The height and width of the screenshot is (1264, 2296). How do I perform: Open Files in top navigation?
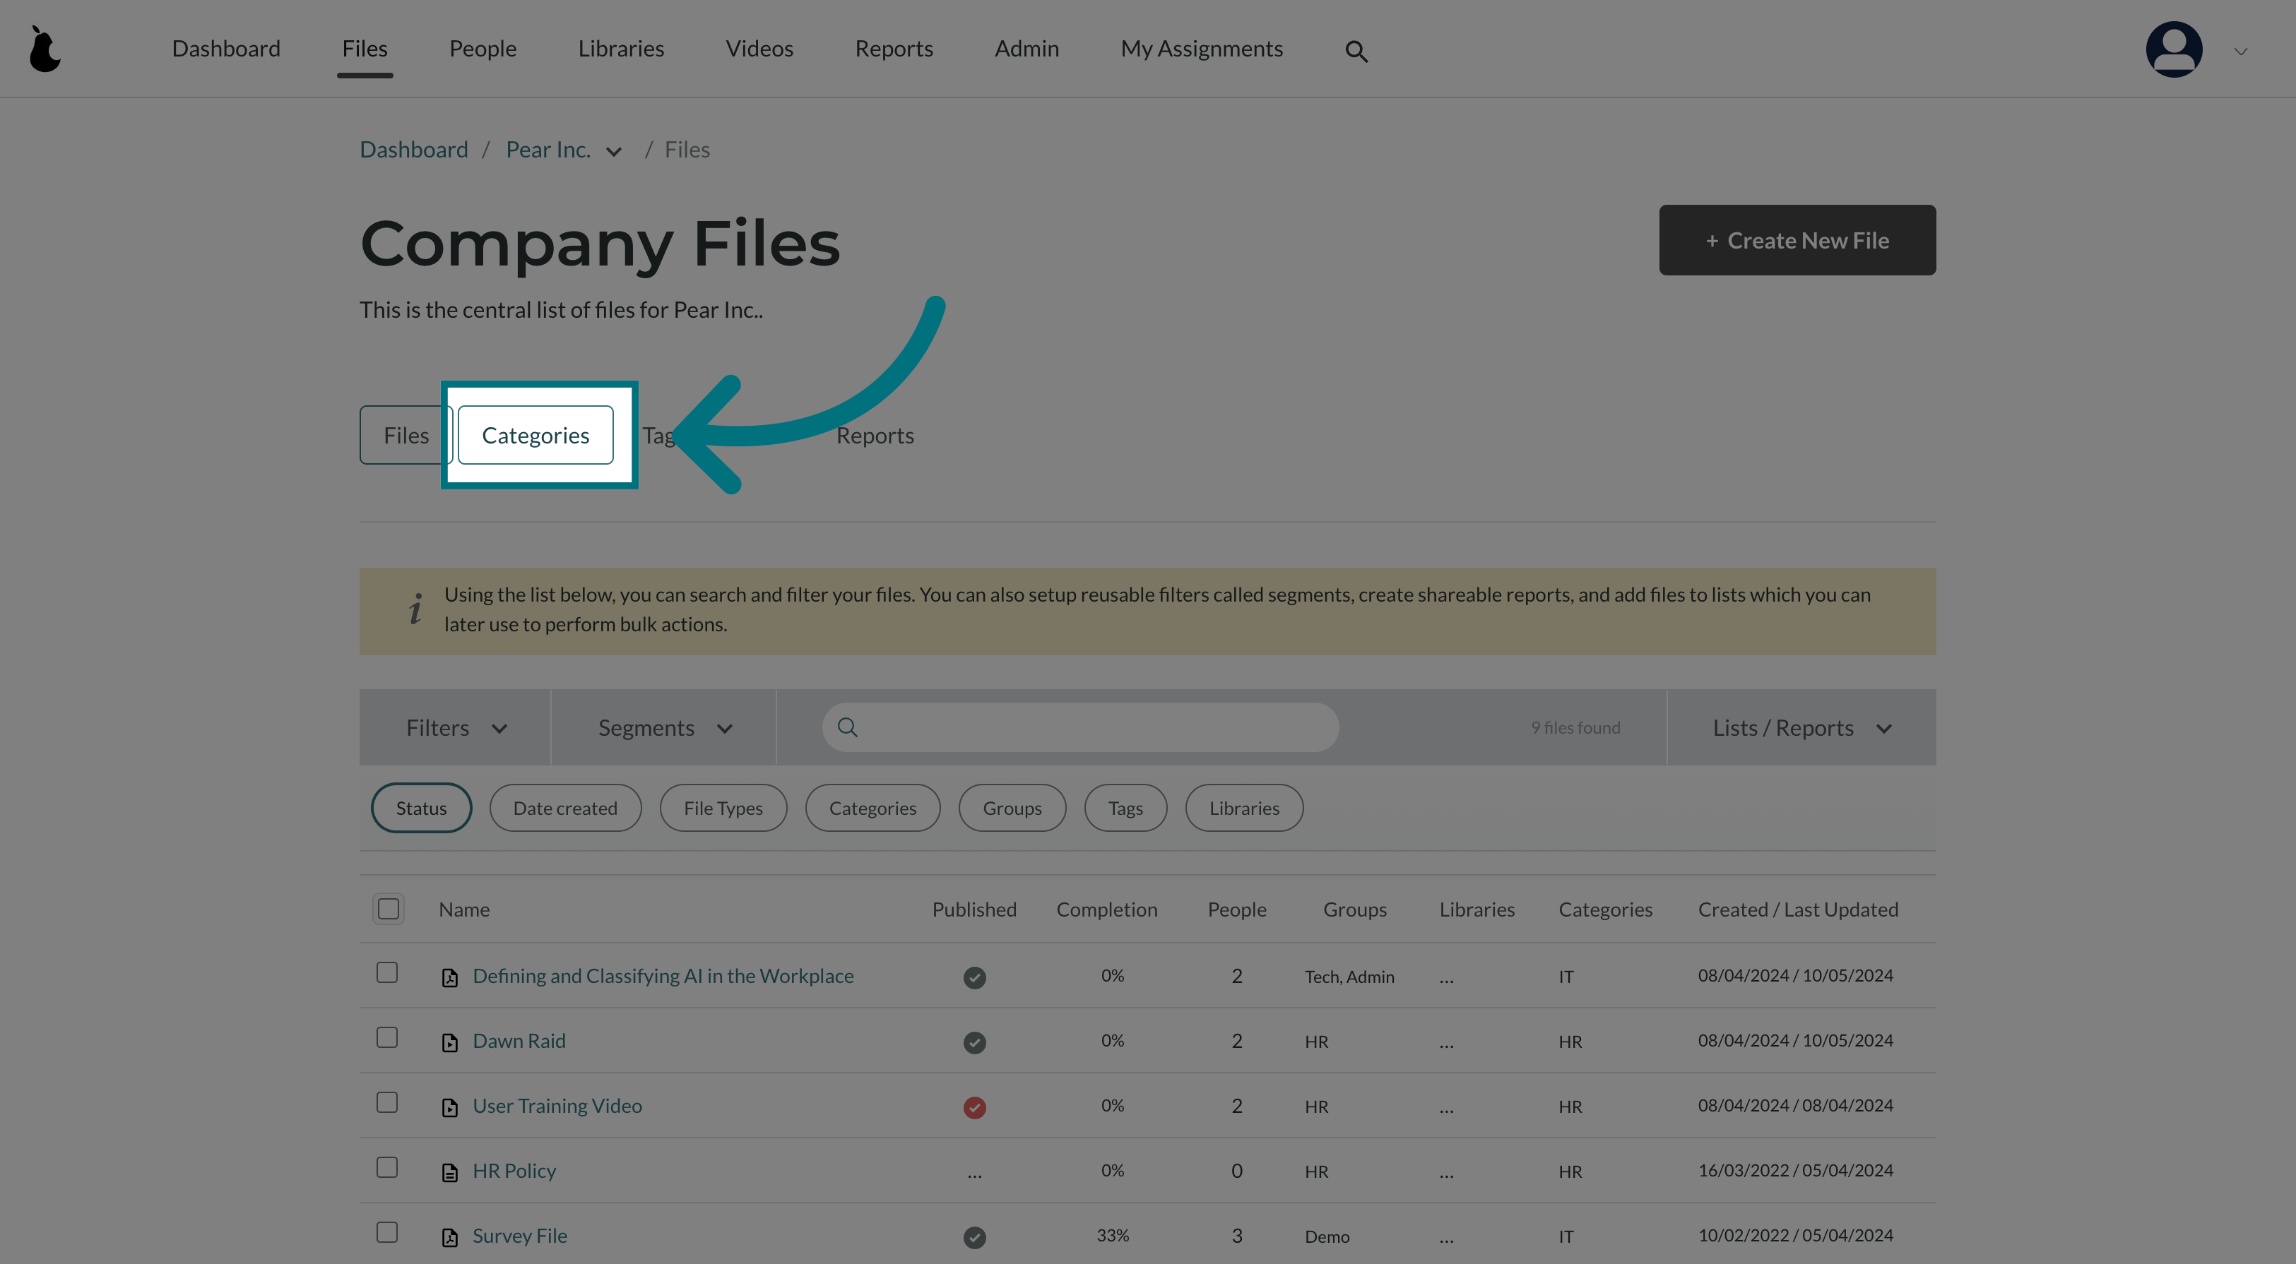[x=365, y=48]
